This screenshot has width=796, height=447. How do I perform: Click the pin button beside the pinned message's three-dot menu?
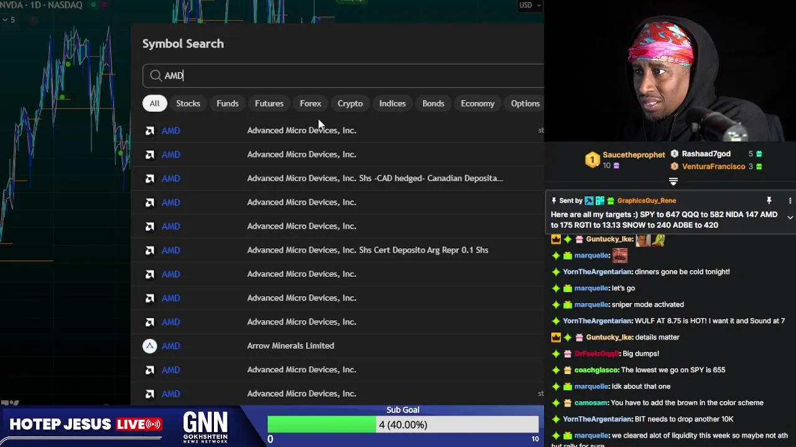(769, 201)
